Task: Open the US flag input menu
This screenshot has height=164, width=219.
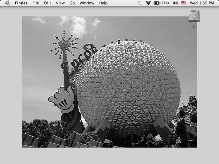Action: 184,3
